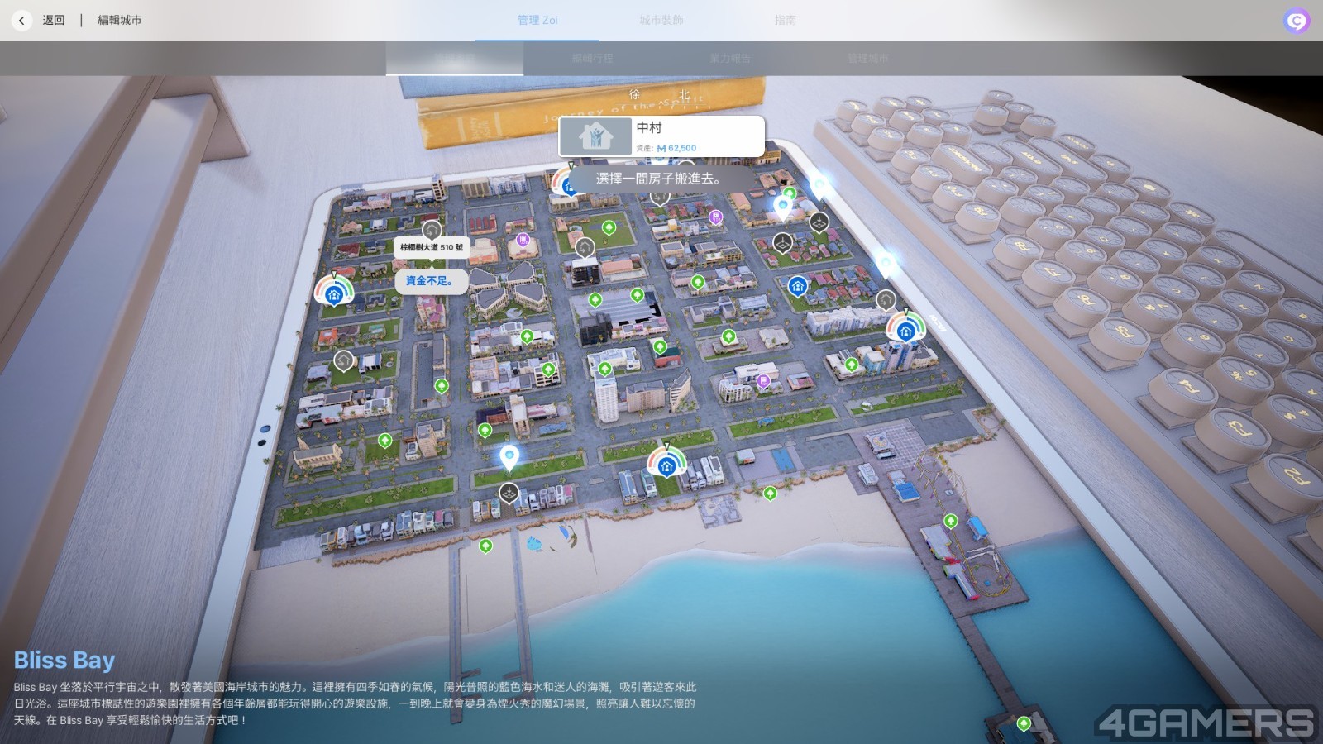Screen dimensions: 1323x744
Task: Click the 編輯城市 header label
Action: click(119, 20)
